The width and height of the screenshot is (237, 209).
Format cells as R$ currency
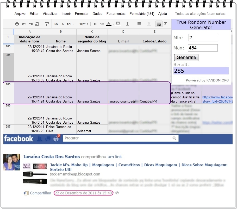pos(56,24)
